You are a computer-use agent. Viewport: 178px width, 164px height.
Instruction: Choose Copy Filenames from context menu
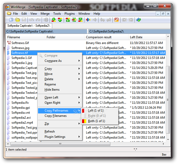pyautogui.click(x=60, y=116)
